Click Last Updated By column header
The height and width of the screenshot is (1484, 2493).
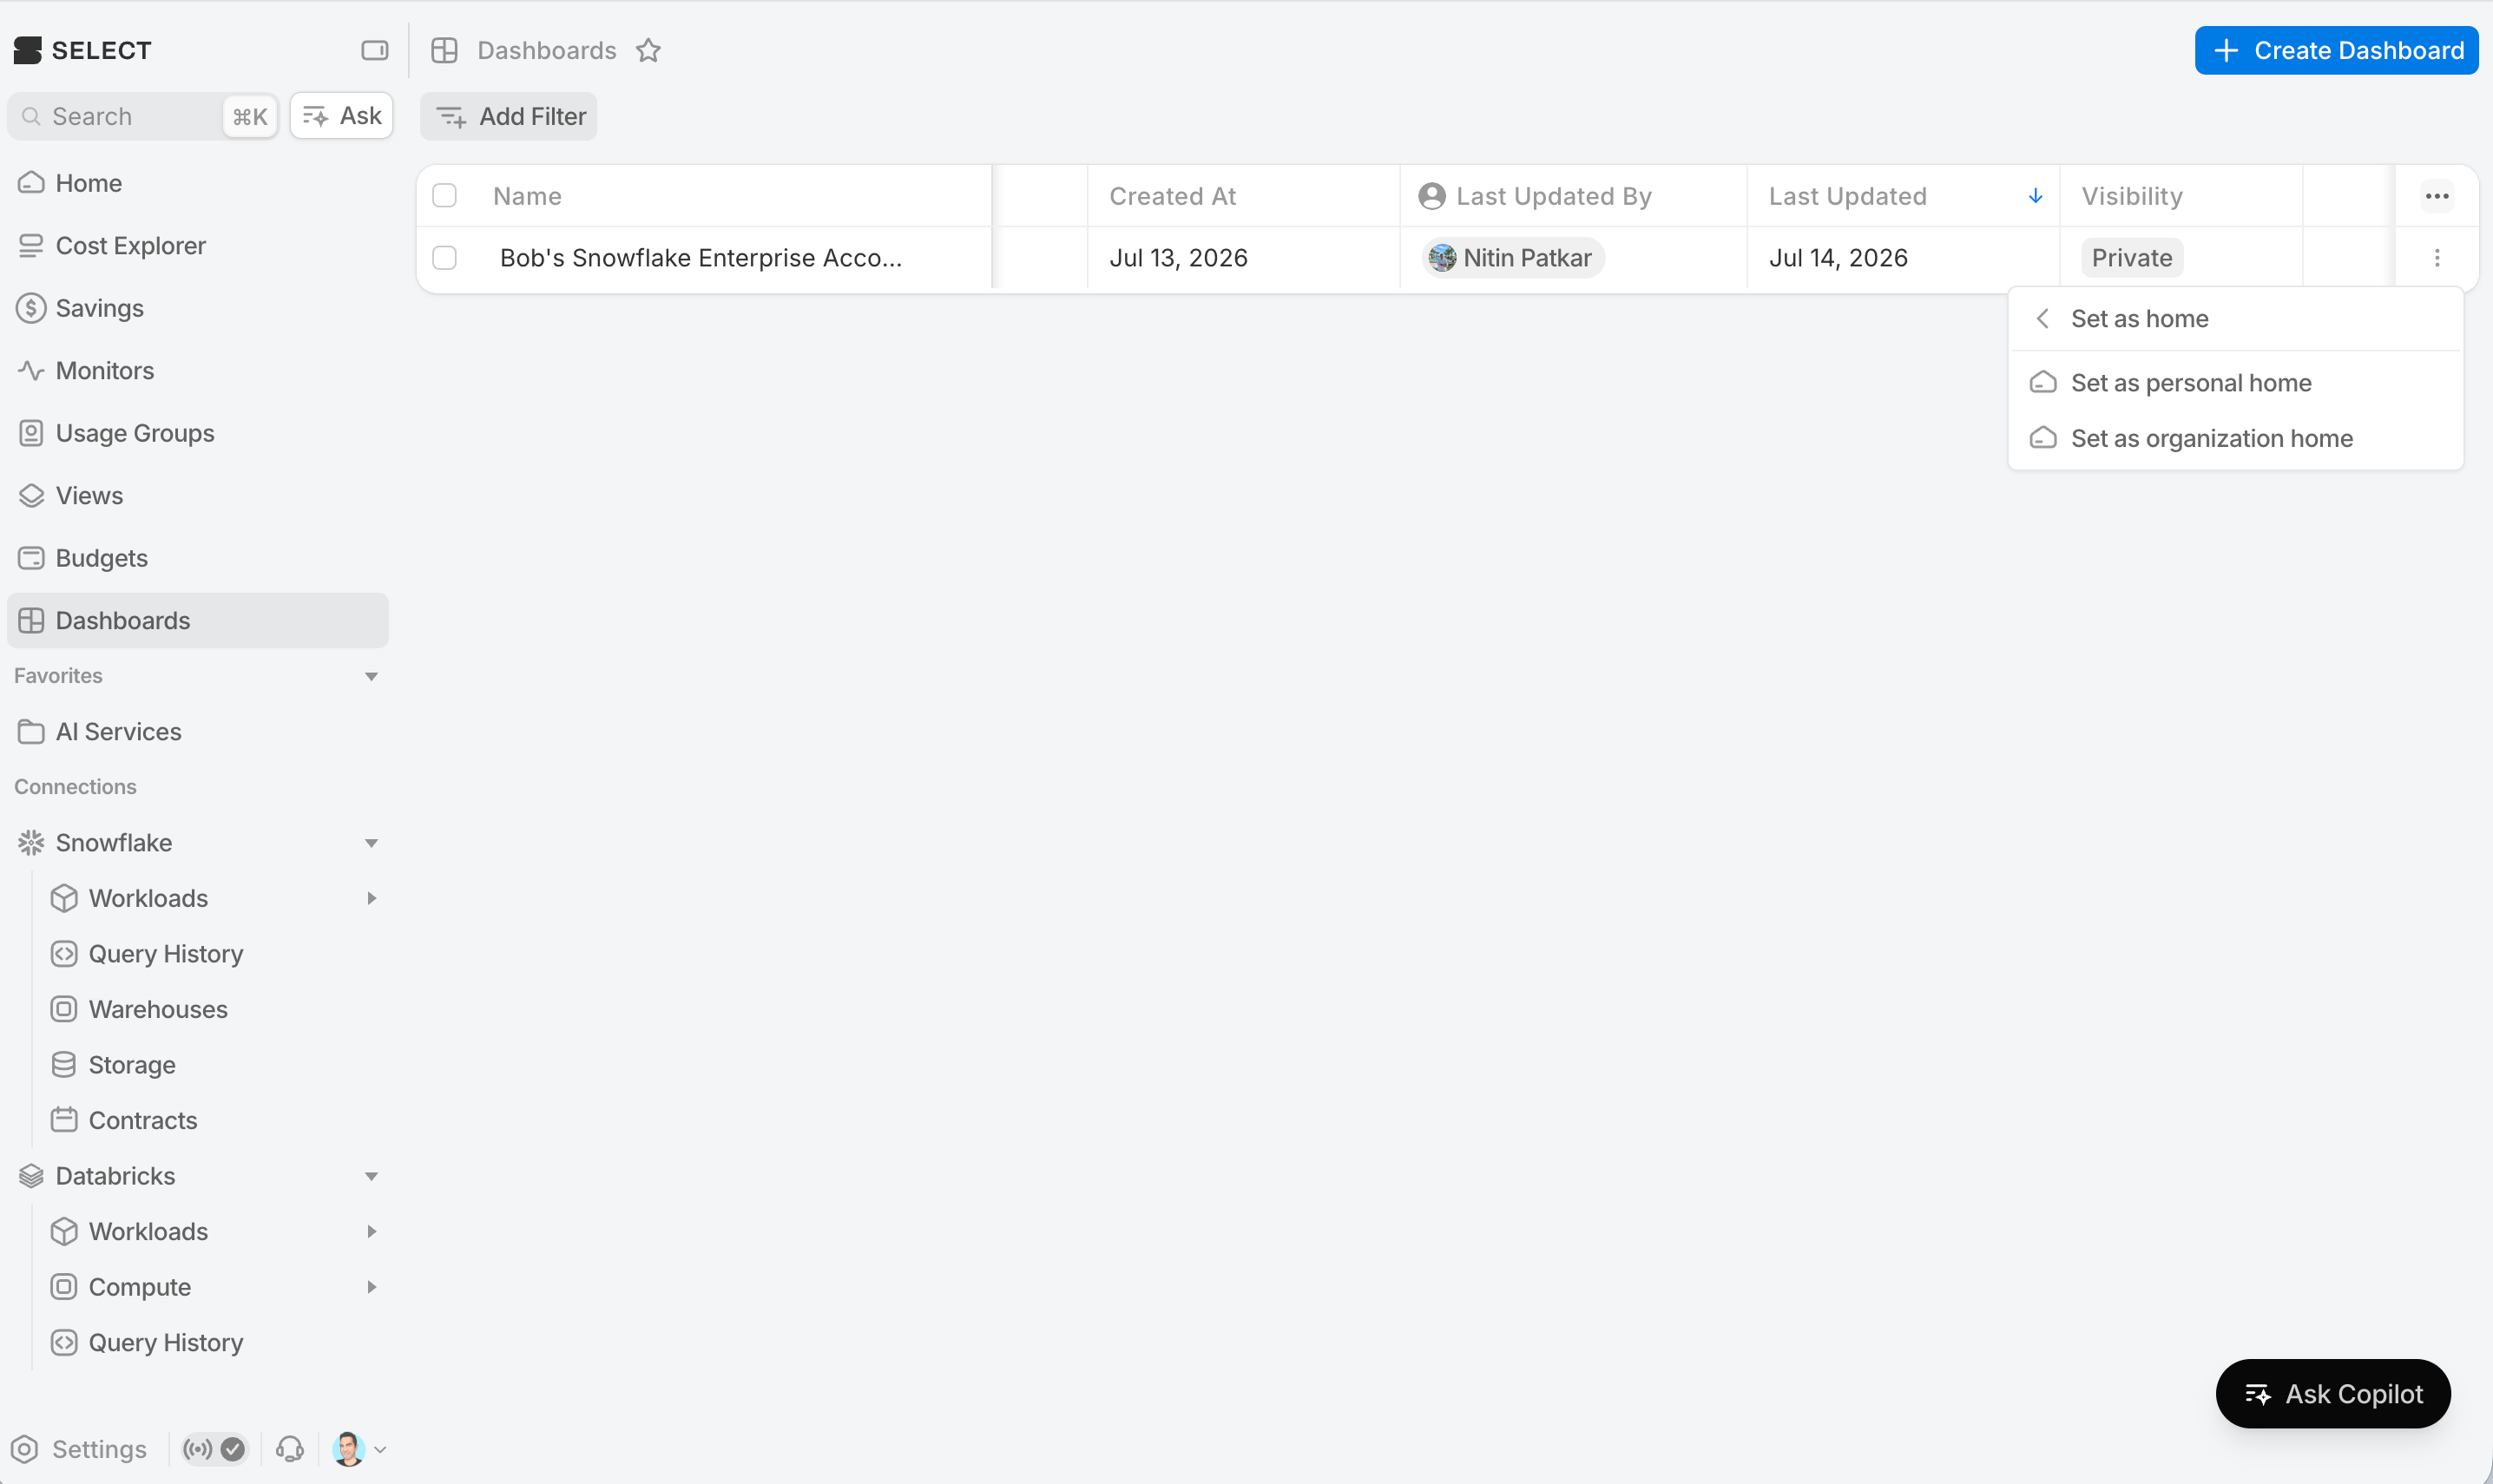pos(1554,196)
